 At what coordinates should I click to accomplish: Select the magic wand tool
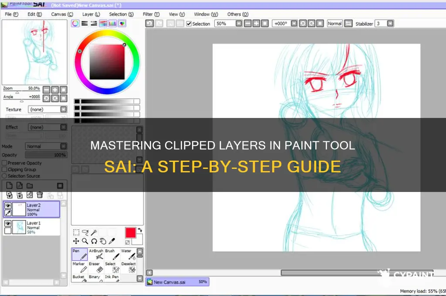(94, 232)
